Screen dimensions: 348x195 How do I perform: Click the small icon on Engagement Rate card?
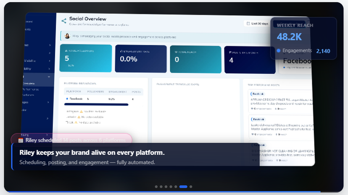pos(121,51)
